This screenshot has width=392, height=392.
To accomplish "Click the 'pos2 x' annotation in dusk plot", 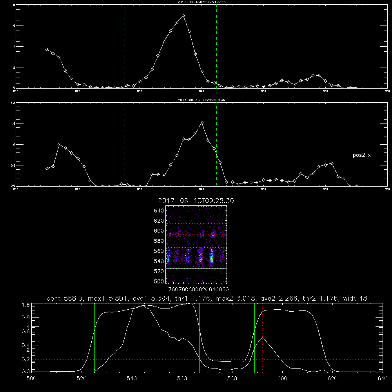I will click(x=361, y=155).
